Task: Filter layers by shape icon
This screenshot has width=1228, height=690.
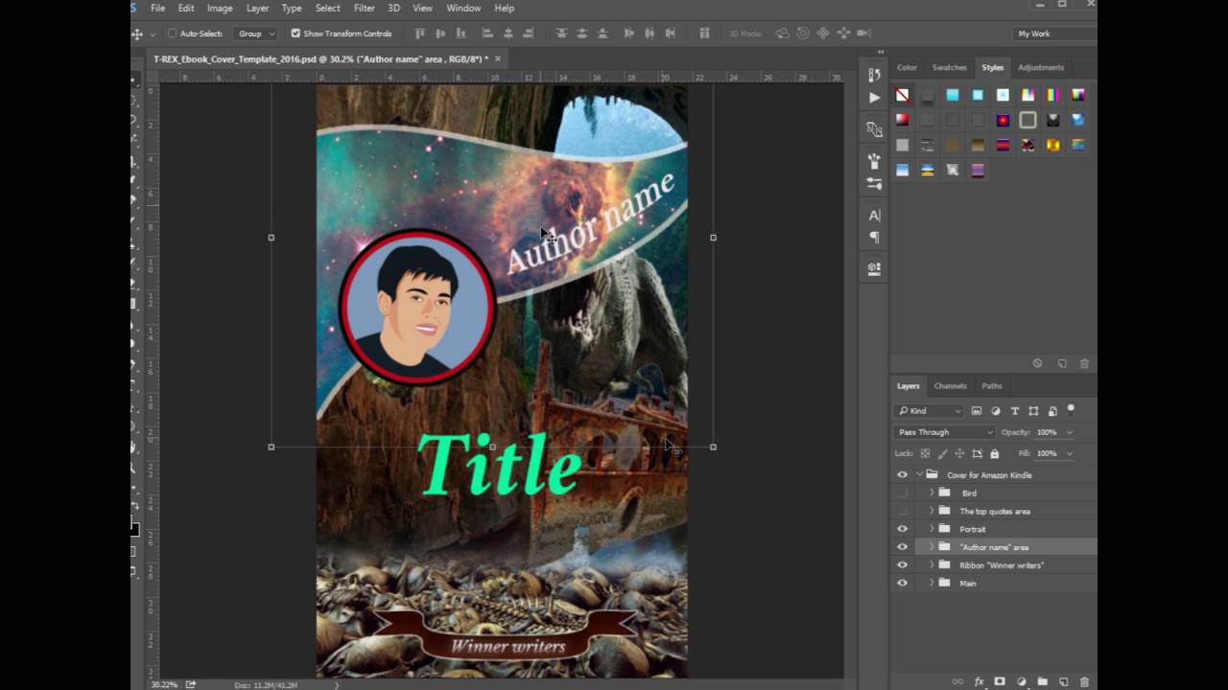Action: [1033, 411]
